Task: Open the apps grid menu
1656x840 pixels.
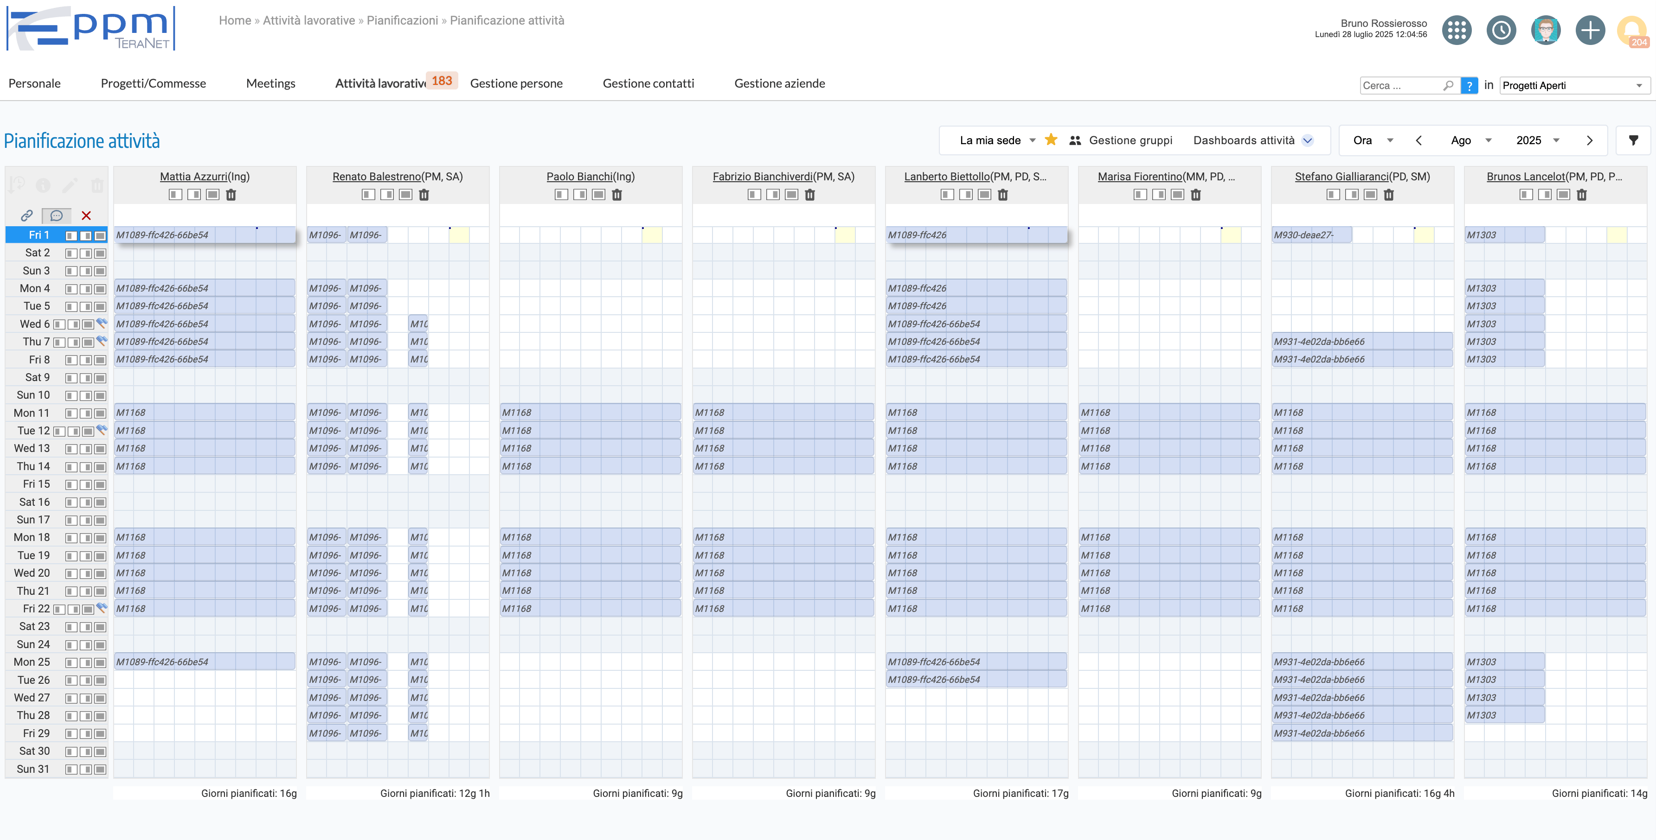Action: 1456,30
